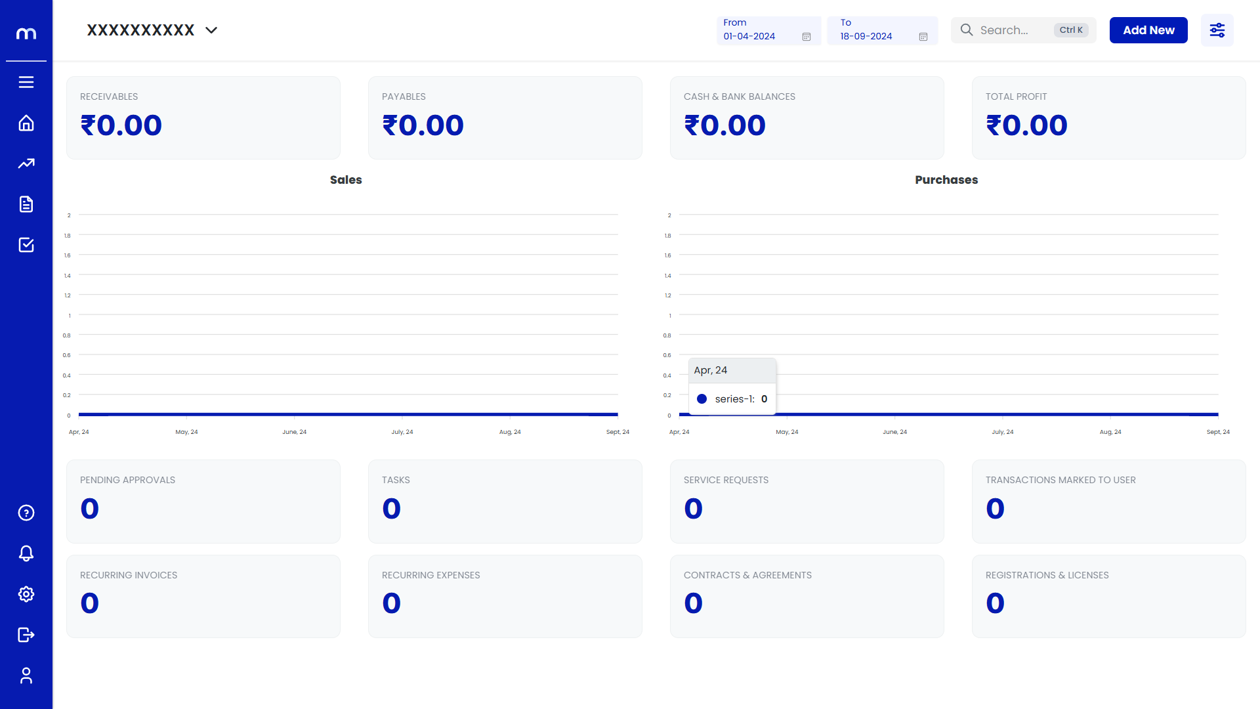This screenshot has height=709, width=1260.
Task: Open the Recurring Expenses card
Action: (x=505, y=596)
